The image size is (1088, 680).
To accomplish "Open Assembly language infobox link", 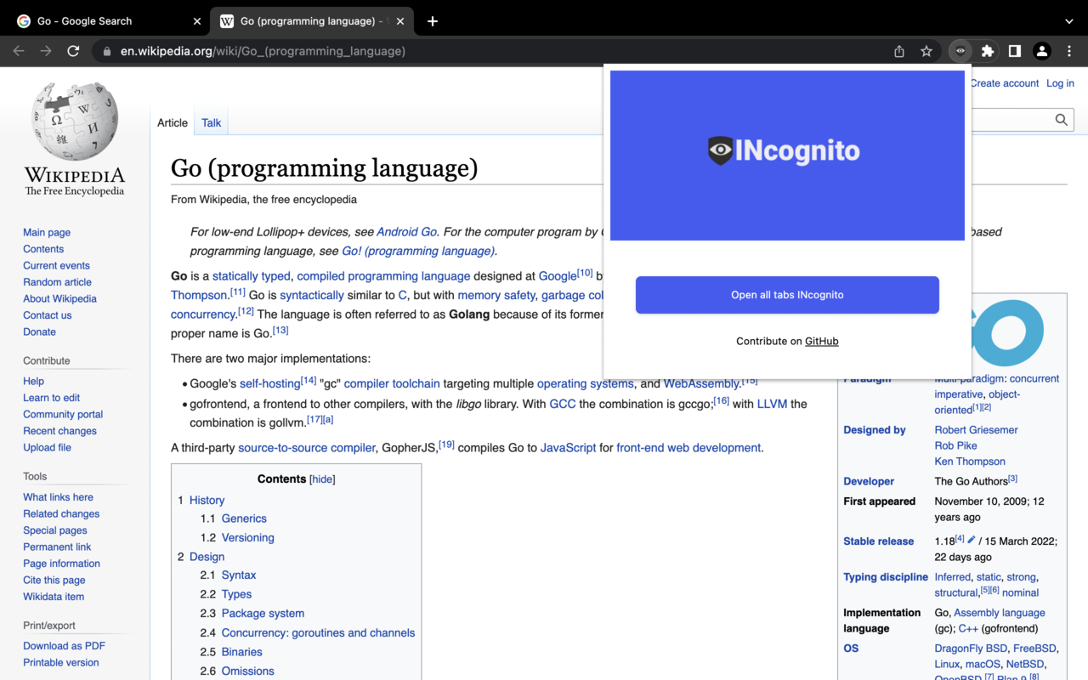I will 1000,613.
